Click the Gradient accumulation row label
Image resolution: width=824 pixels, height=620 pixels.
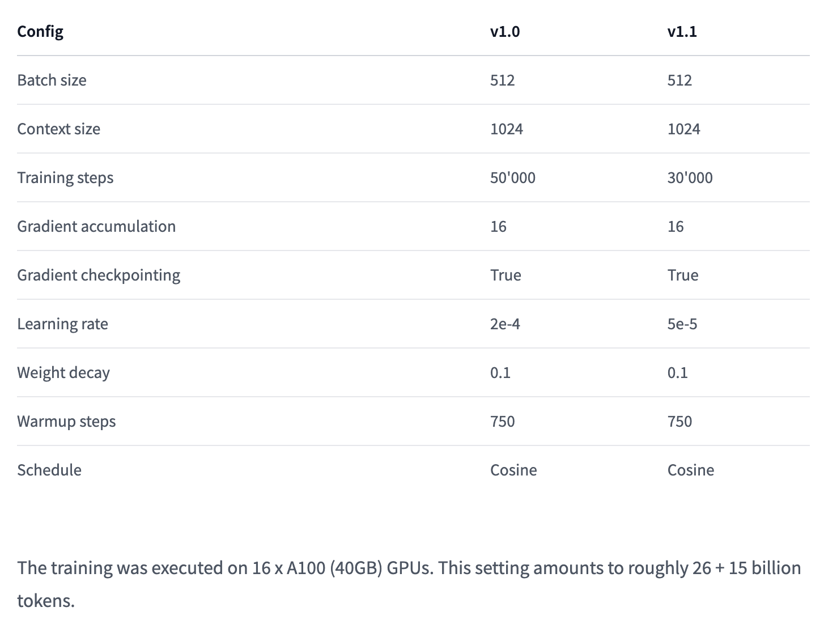(x=96, y=226)
